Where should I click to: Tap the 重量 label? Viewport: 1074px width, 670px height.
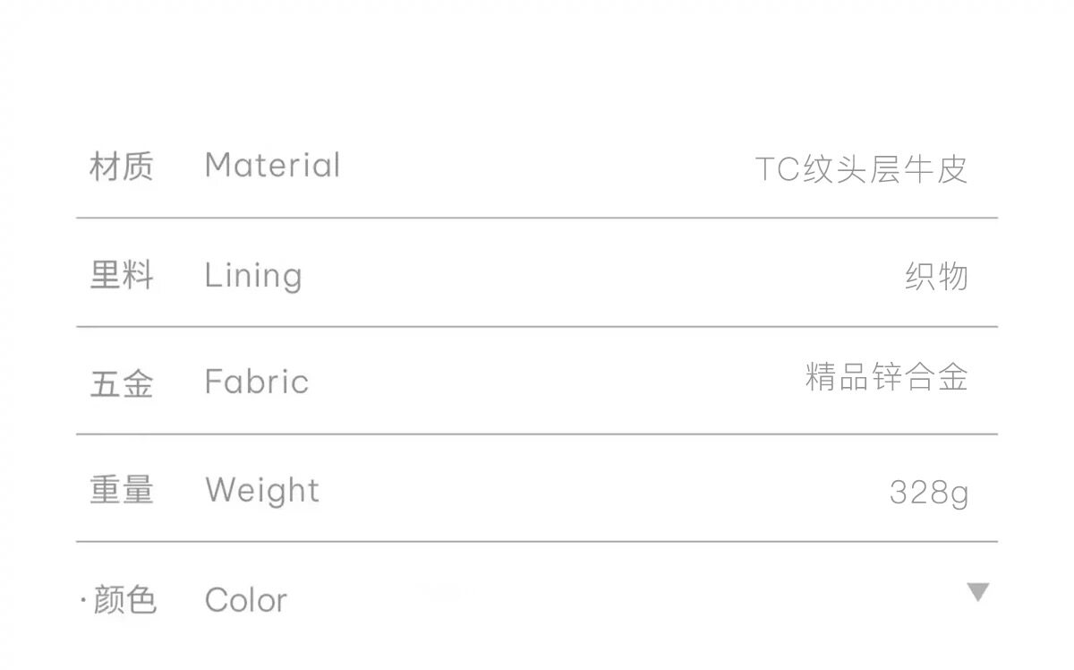coord(122,491)
